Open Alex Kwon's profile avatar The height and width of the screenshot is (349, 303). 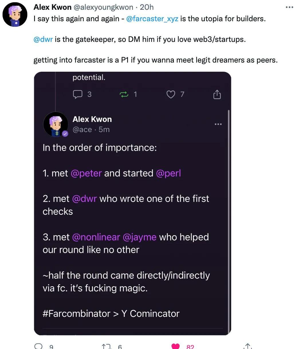pos(15,15)
